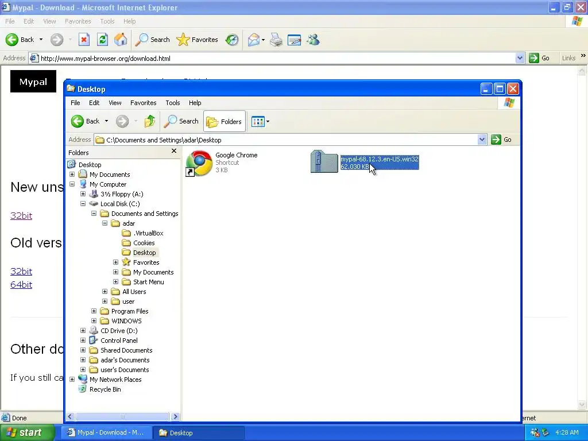This screenshot has height=441, width=588.
Task: Click the Start button
Action: coord(26,433)
